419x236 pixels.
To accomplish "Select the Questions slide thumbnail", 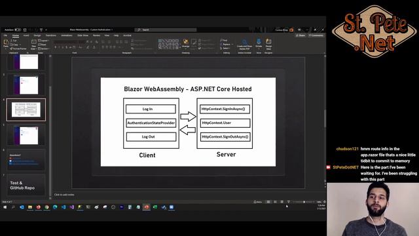I will click(26, 160).
